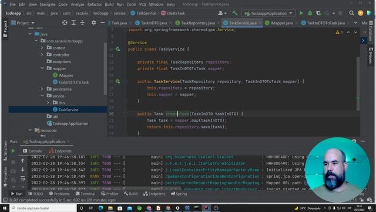This screenshot has width=376, height=212.
Task: Open the VCS menu
Action: (142, 4)
